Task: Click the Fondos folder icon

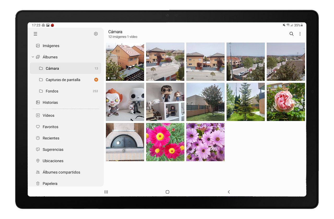Action: pyautogui.click(x=41, y=91)
